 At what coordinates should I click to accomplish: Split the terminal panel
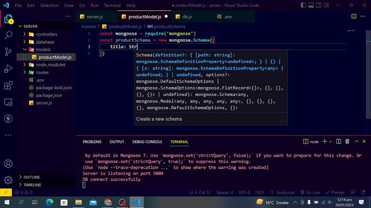coord(339,141)
